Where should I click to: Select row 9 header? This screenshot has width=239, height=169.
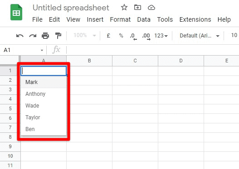(10, 146)
